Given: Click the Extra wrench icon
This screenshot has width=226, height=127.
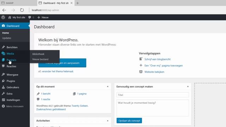Looking at the screenshot, I should pos(3,93).
